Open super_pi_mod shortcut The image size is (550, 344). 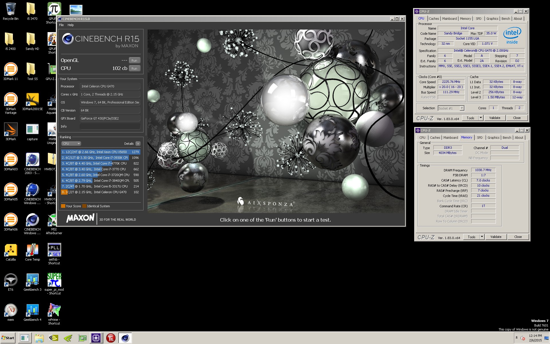pos(54,284)
